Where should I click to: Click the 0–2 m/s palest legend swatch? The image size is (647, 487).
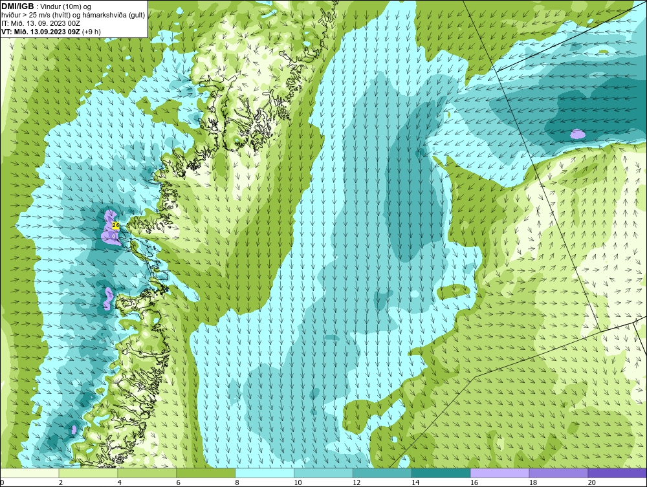click(29, 473)
